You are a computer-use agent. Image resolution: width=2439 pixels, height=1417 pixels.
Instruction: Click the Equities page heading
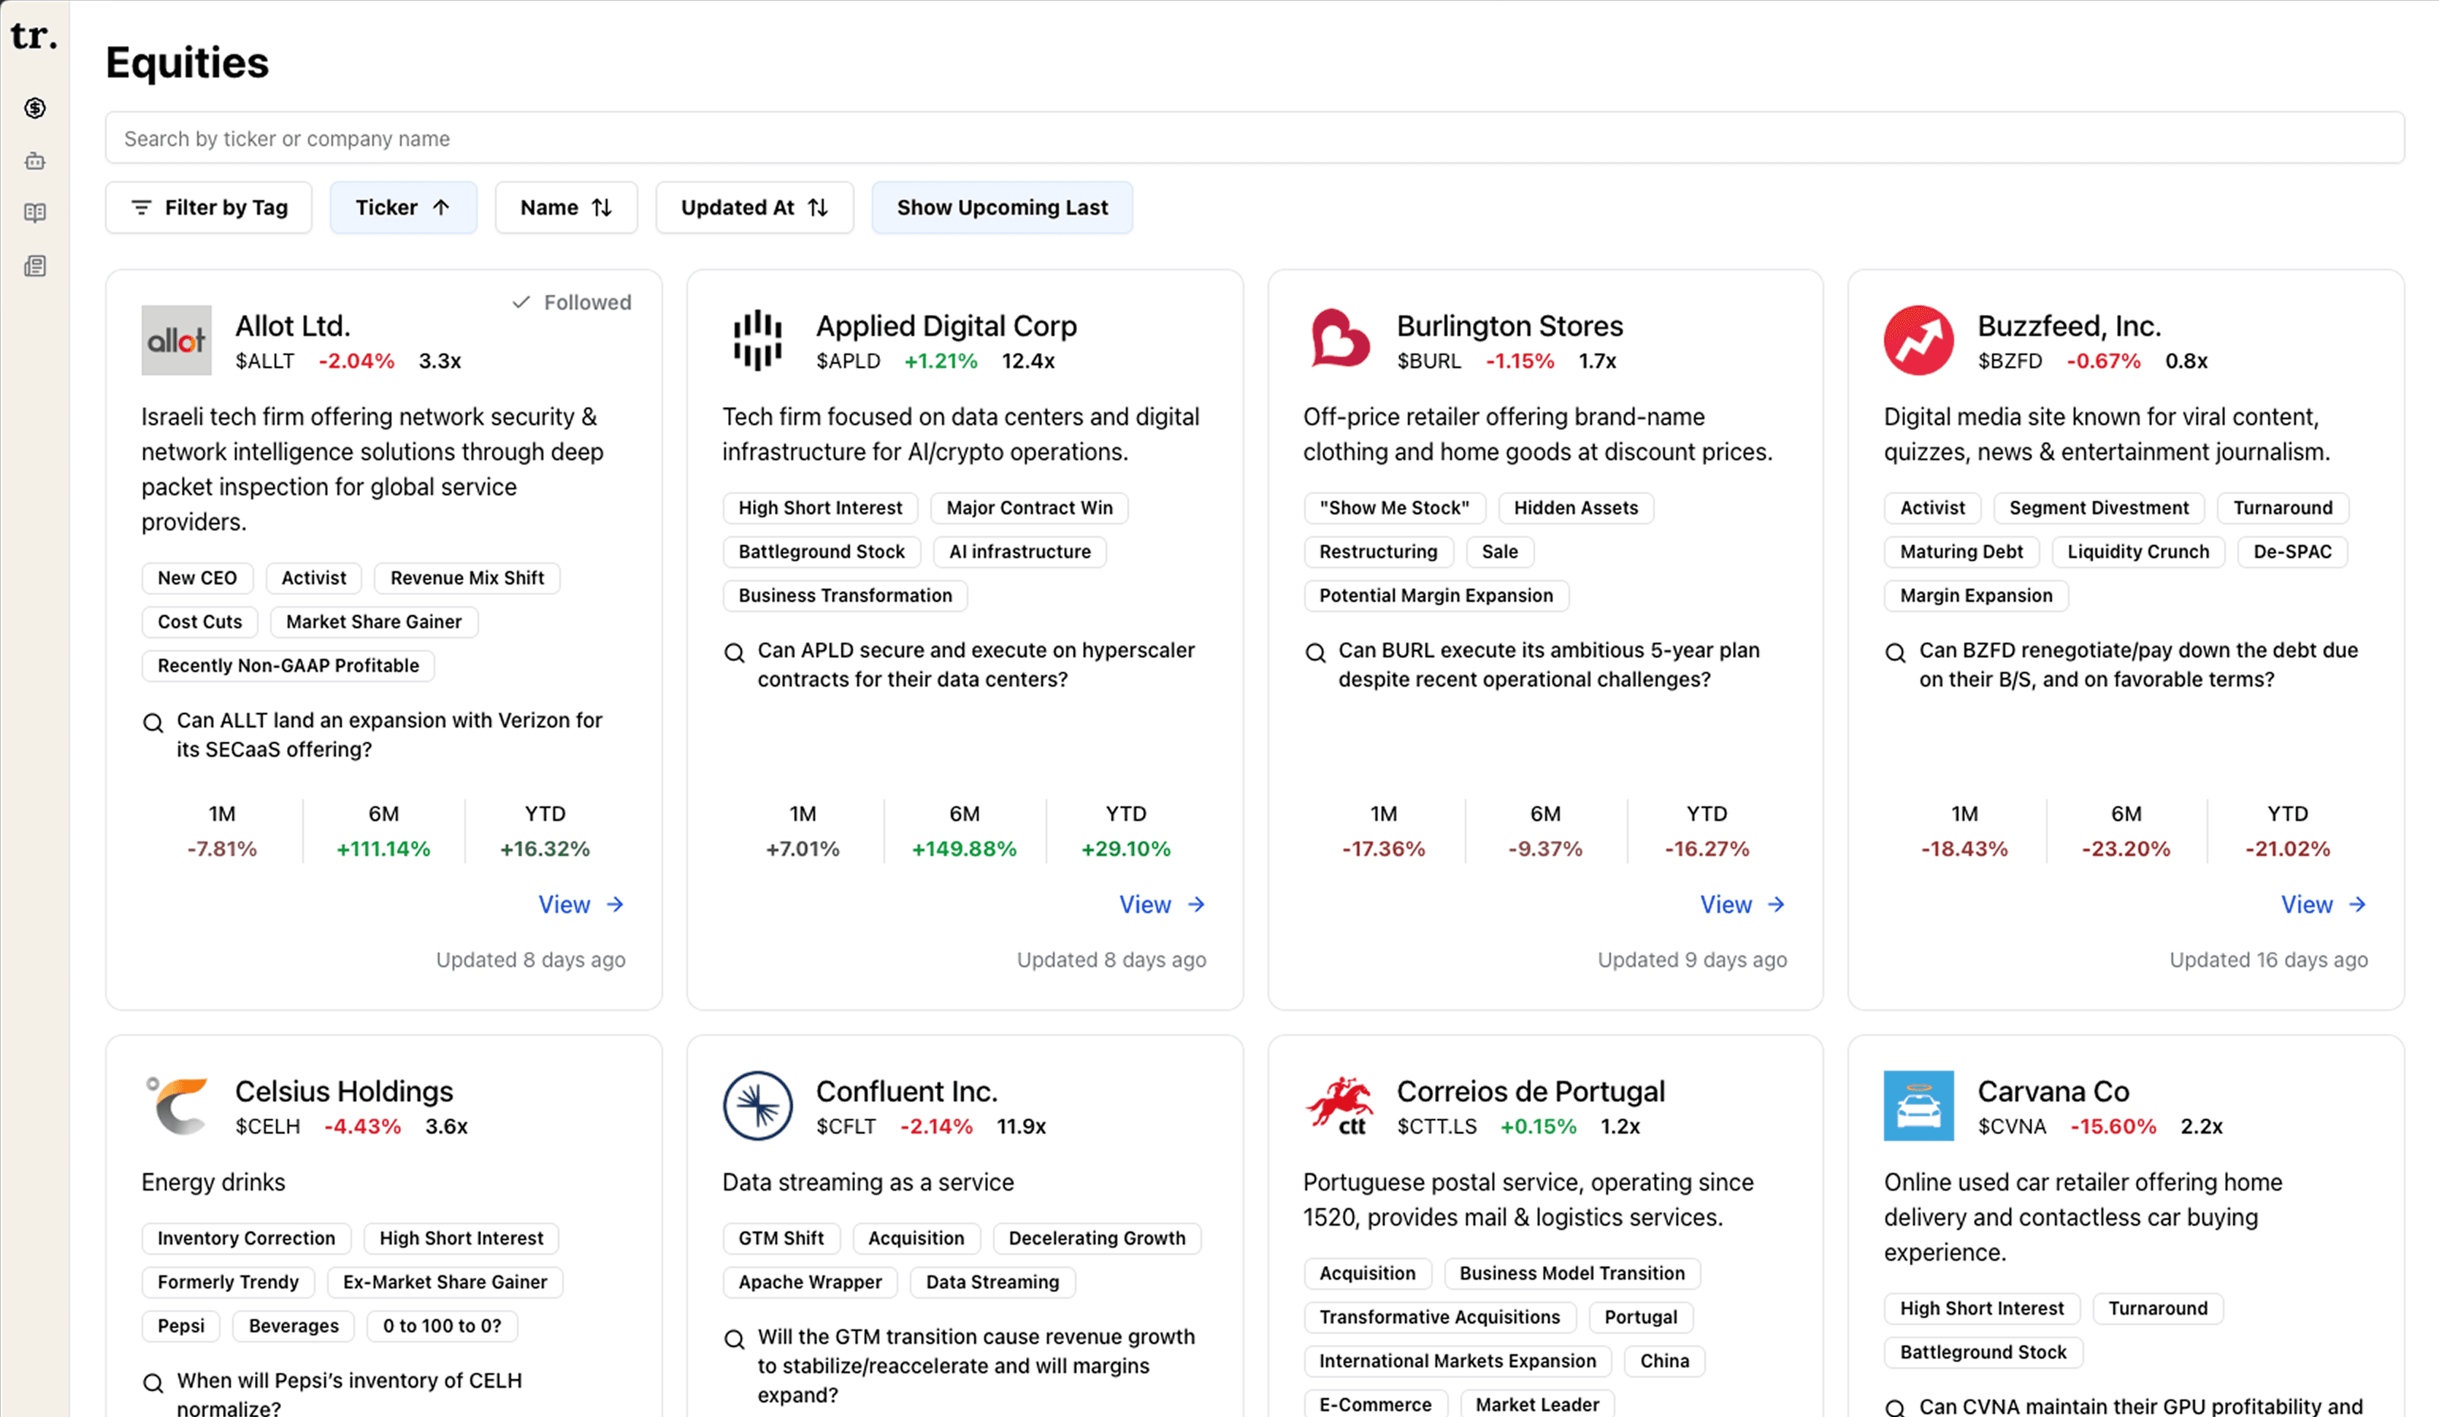point(187,62)
